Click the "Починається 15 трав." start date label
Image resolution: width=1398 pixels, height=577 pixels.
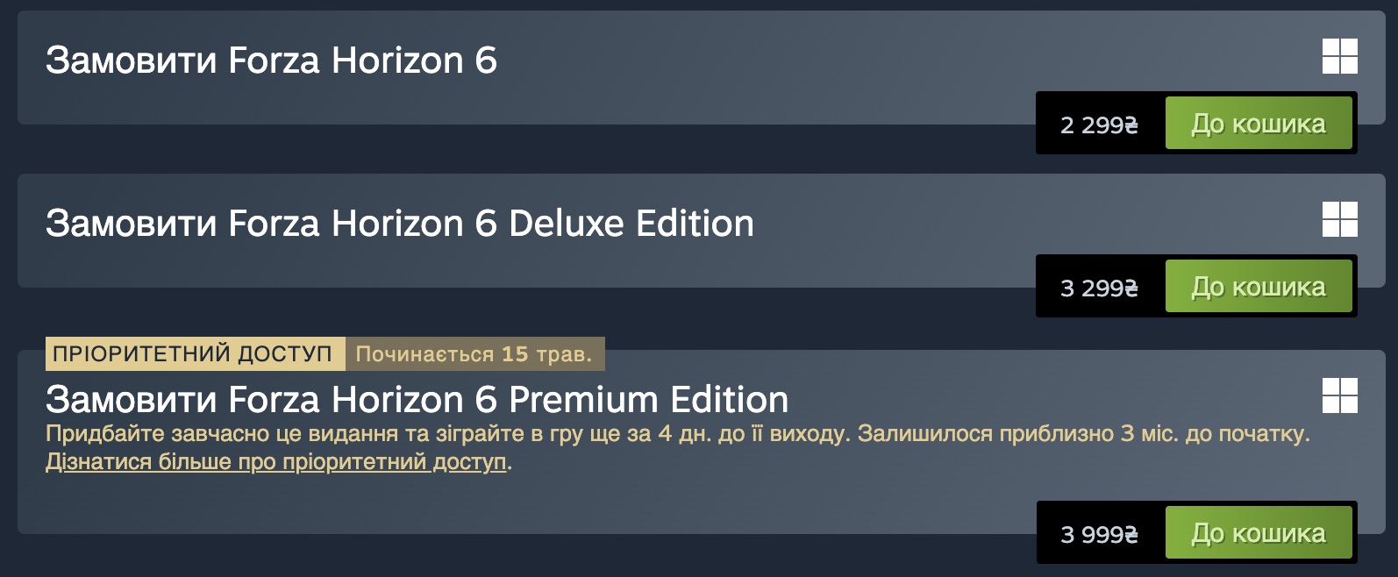(474, 354)
